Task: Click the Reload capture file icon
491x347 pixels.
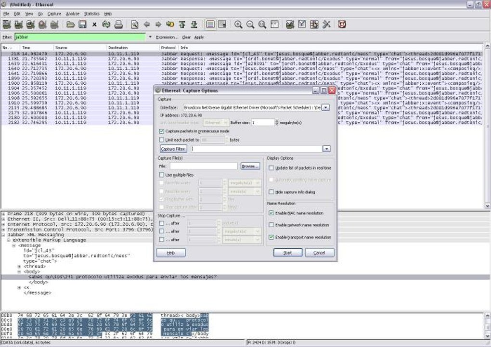Action: (x=106, y=25)
